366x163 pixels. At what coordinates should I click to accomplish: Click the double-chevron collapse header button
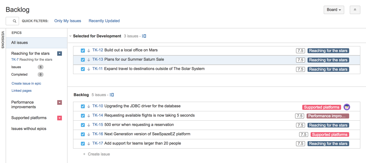(355, 10)
